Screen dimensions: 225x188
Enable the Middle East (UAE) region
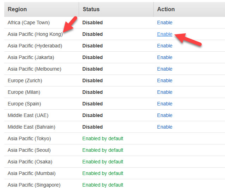(x=165, y=115)
